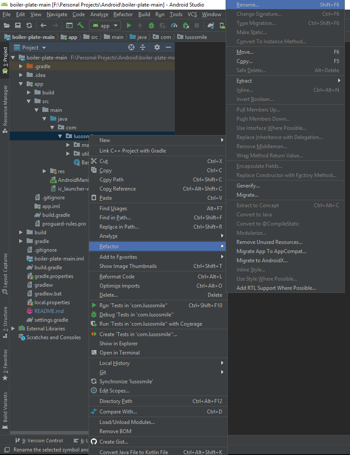Collapse the boiler-plate-main root node
Viewport: 350px width, 455px height.
[13, 57]
